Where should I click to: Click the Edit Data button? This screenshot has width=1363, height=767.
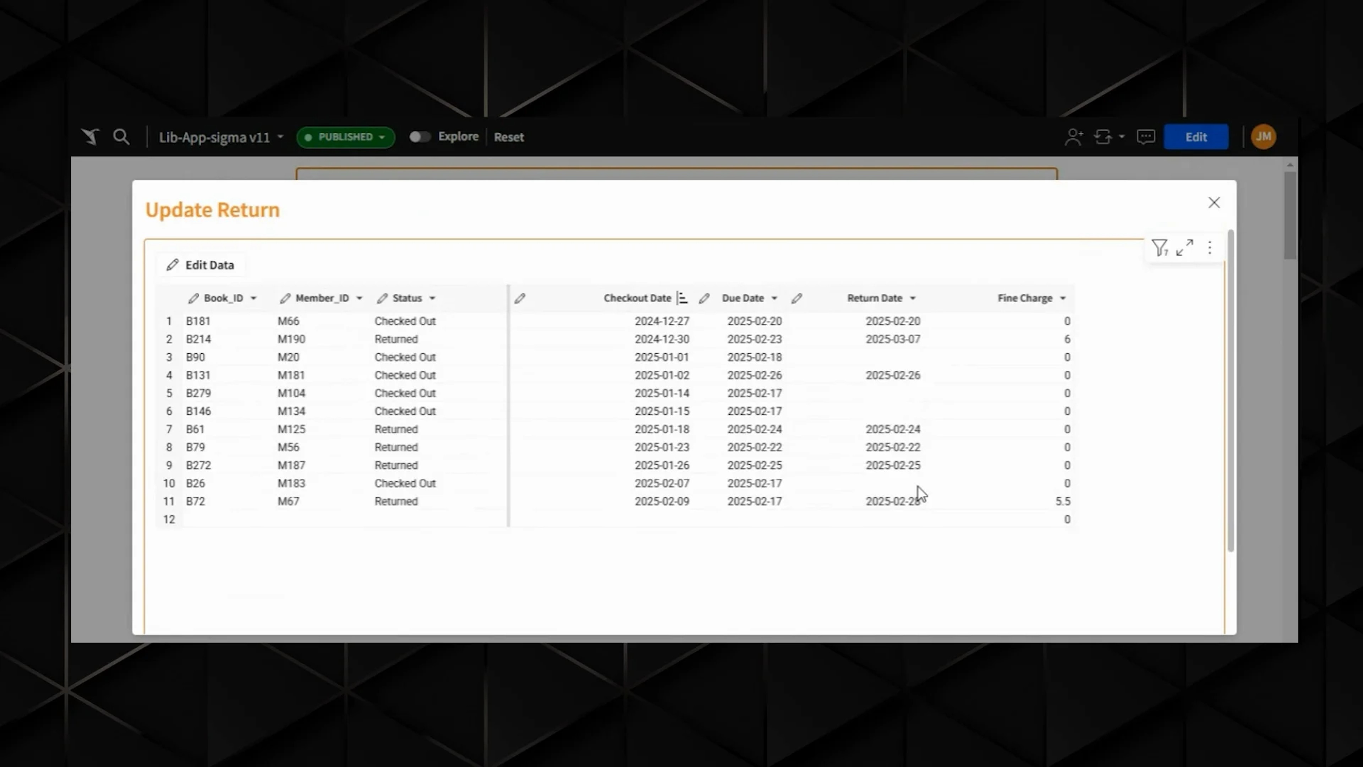click(201, 265)
